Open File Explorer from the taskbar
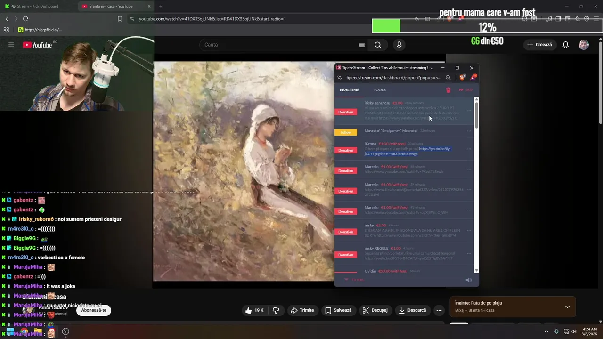 pyautogui.click(x=38, y=331)
